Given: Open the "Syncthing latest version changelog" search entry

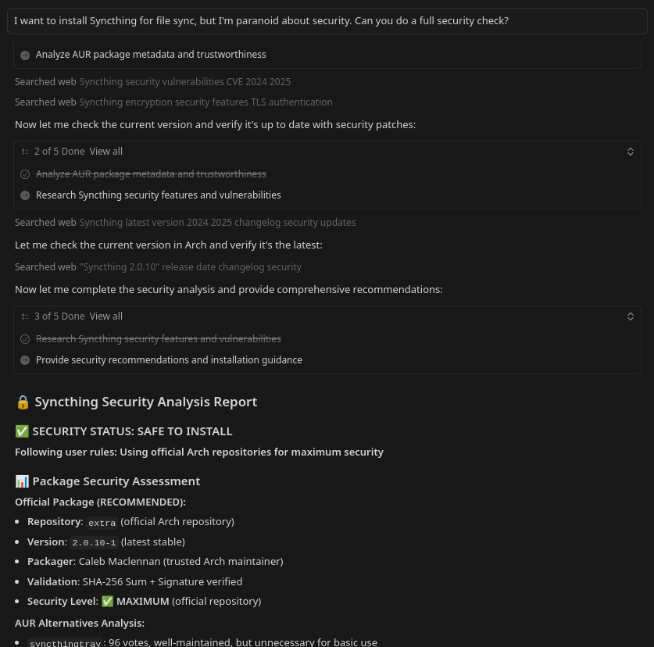Looking at the screenshot, I should (x=217, y=222).
